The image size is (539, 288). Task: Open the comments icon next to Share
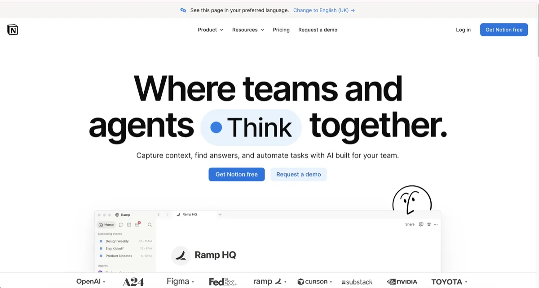(x=421, y=224)
